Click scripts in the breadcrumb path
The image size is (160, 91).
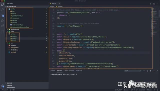click(52, 7)
